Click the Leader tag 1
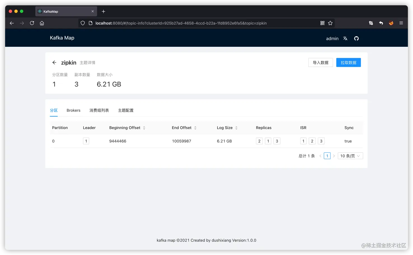Image resolution: width=413 pixels, height=255 pixels. coord(86,141)
